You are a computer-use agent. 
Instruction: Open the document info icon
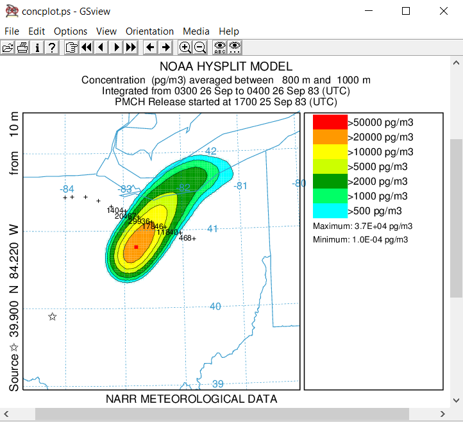tap(37, 47)
